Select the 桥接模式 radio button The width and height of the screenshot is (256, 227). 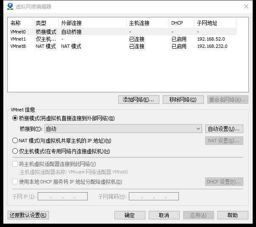point(15,118)
